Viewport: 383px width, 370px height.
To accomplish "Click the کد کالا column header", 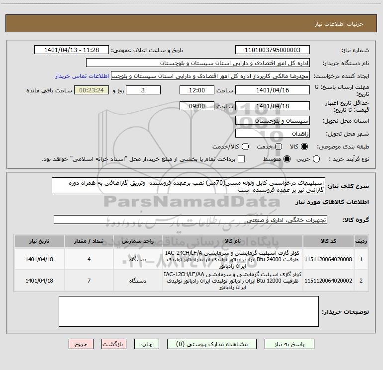I will click(x=328, y=241).
